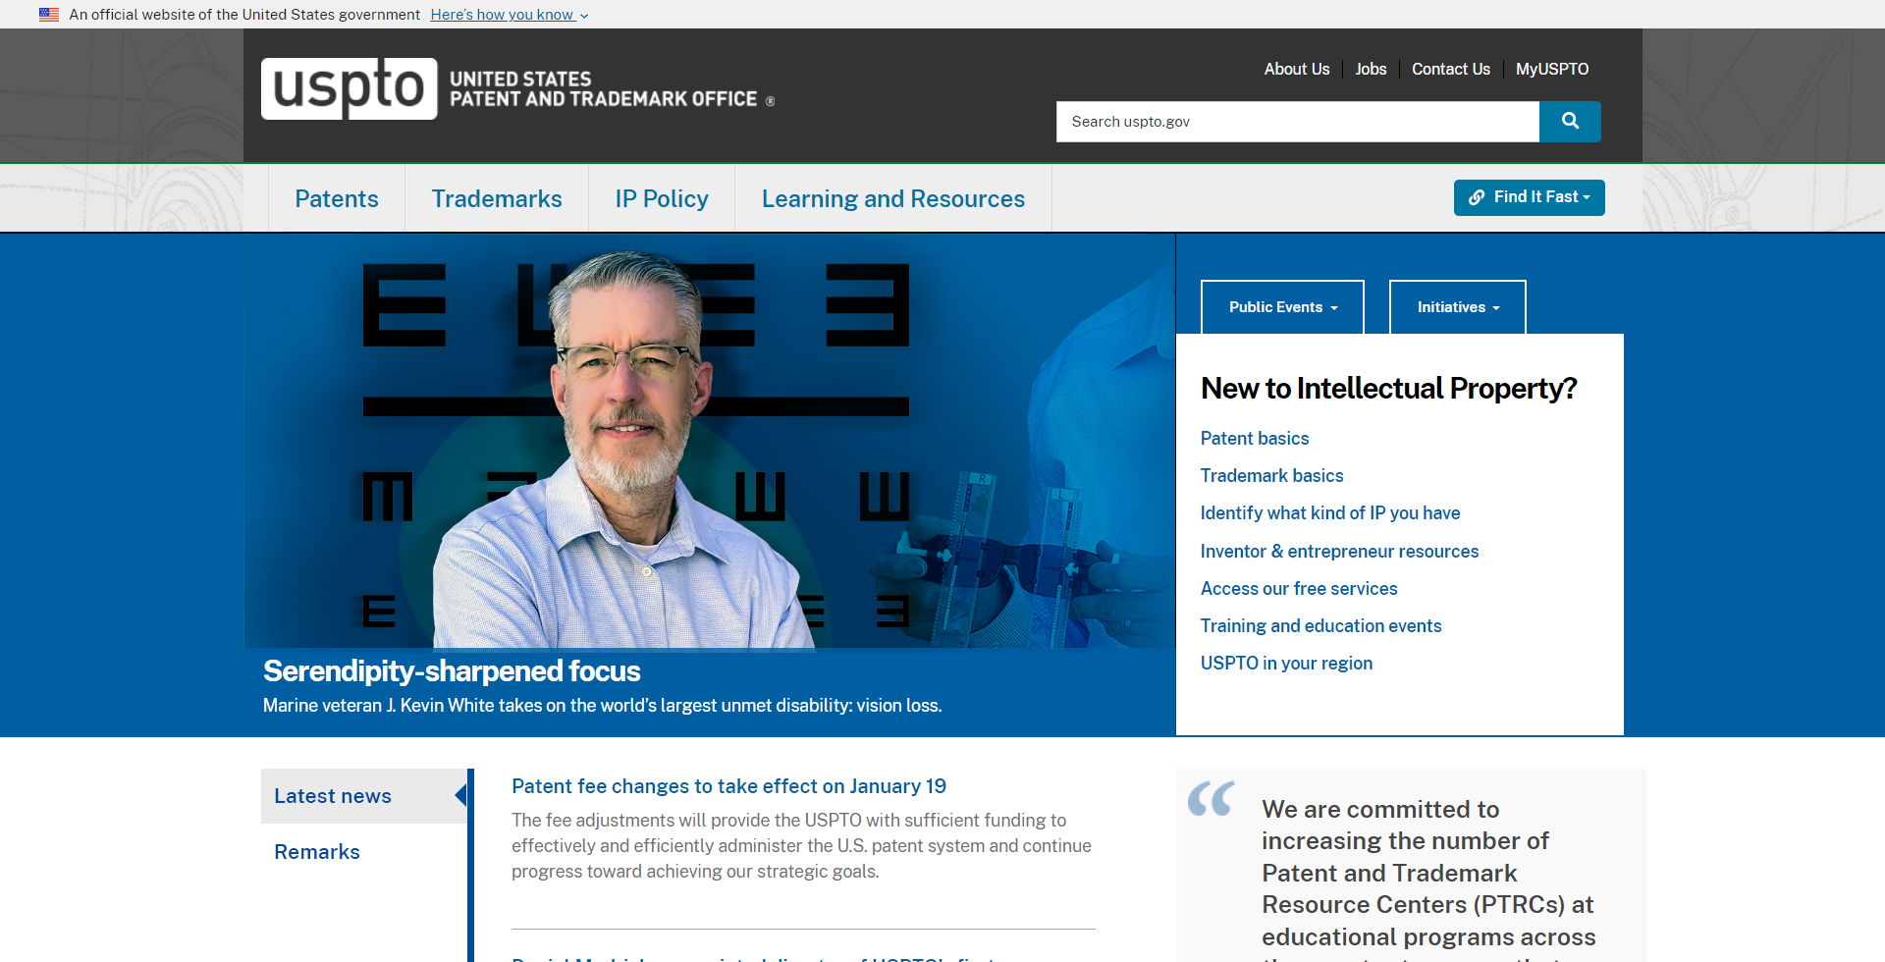The image size is (1885, 962).
Task: Click the Serendipity-sharpened focus hero image
Action: [x=709, y=442]
